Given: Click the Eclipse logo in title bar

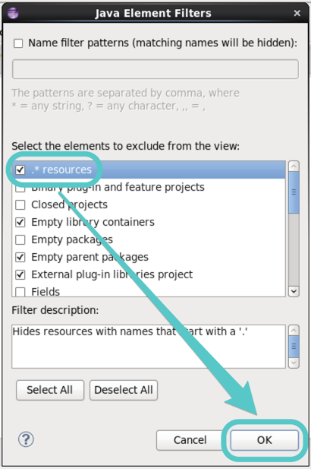Looking at the screenshot, I should [13, 13].
